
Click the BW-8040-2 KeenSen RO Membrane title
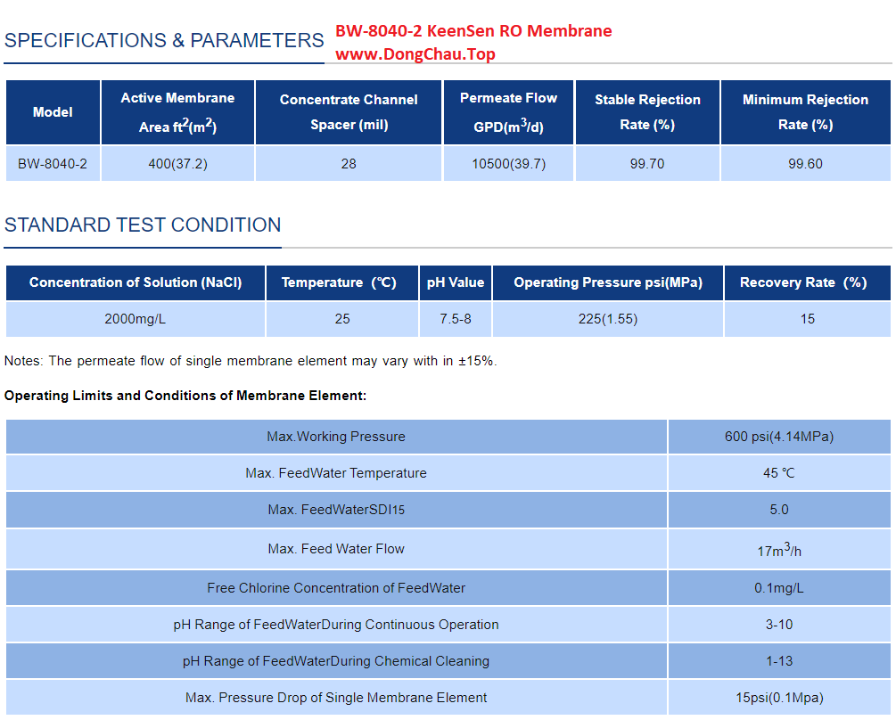(x=473, y=31)
